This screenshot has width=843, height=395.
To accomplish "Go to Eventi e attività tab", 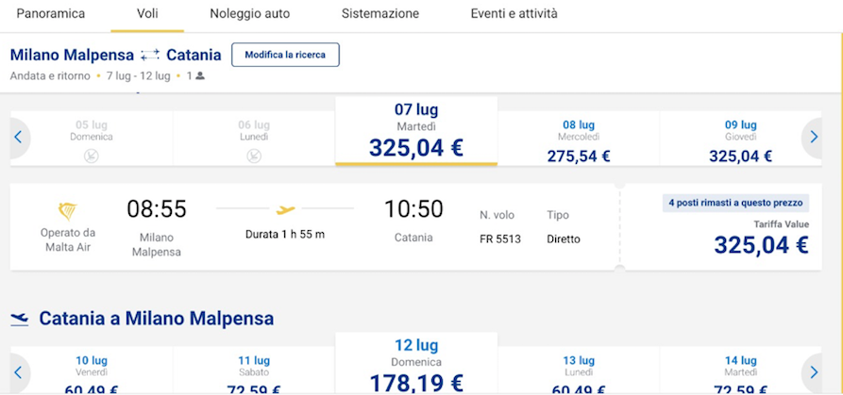I will click(x=514, y=14).
